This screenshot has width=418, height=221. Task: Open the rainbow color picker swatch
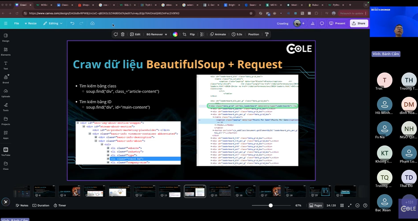pos(175,34)
